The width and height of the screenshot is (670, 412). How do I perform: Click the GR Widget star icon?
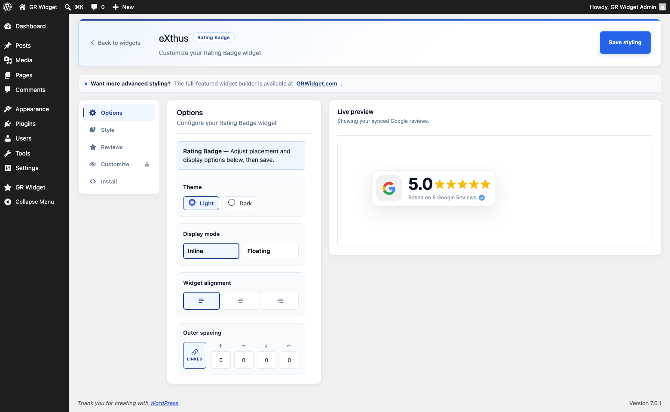(8, 187)
